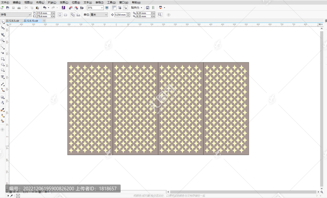The width and height of the screenshot is (327, 198).
Task: Expand the Redo history arrow
Action: [x=57, y=8]
